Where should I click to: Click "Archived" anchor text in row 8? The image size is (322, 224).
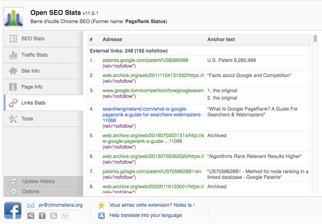[x=217, y=186]
